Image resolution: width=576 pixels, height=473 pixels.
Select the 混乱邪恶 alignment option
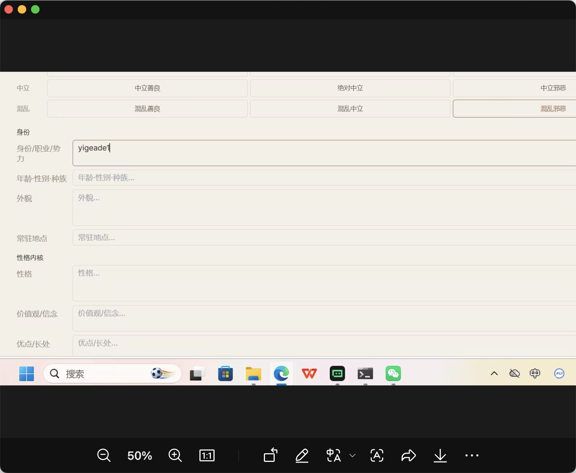pyautogui.click(x=514, y=109)
